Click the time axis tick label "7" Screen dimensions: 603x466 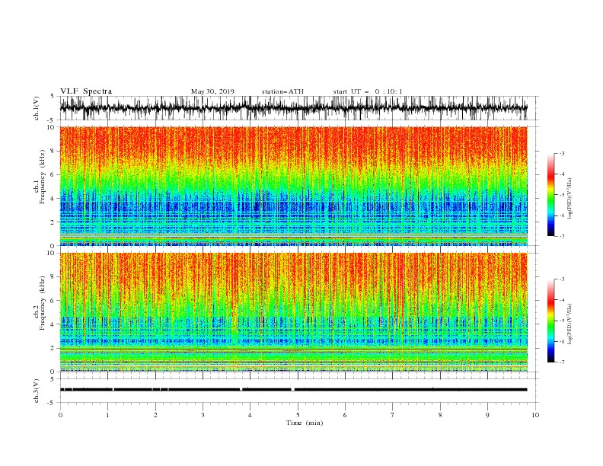coord(393,415)
